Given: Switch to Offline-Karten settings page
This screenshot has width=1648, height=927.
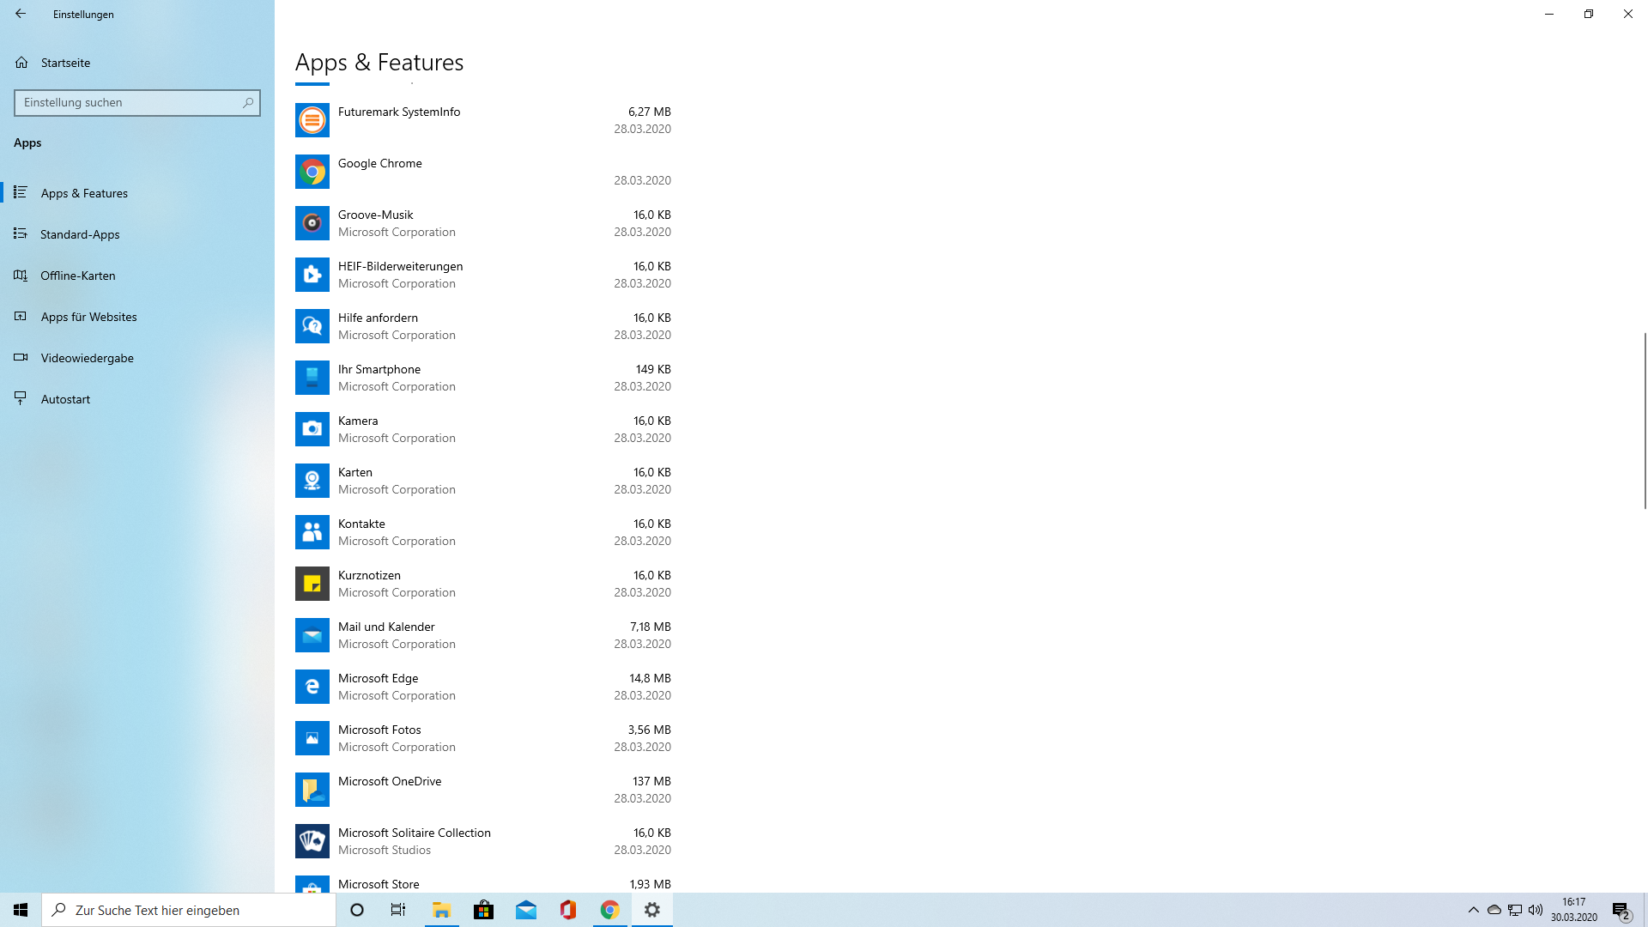Looking at the screenshot, I should click(77, 276).
